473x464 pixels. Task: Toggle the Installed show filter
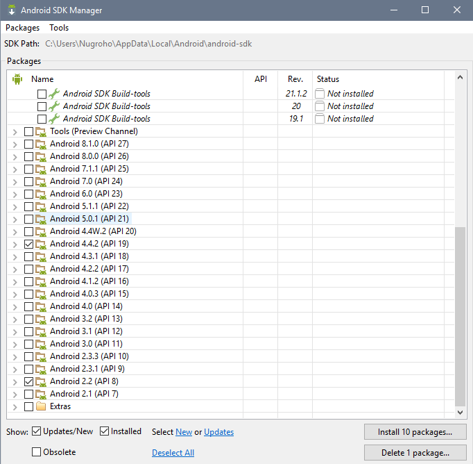pos(104,431)
